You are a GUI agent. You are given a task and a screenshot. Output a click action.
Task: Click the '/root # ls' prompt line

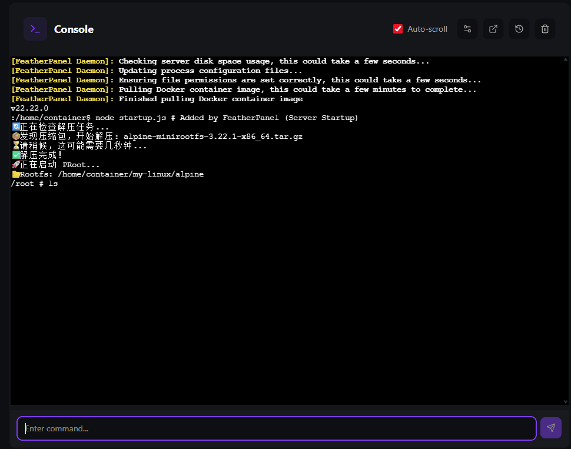[34, 184]
